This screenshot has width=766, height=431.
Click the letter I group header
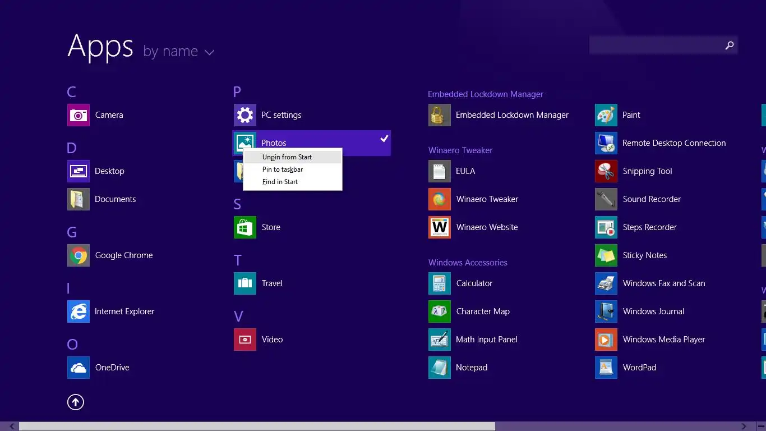pyautogui.click(x=68, y=288)
